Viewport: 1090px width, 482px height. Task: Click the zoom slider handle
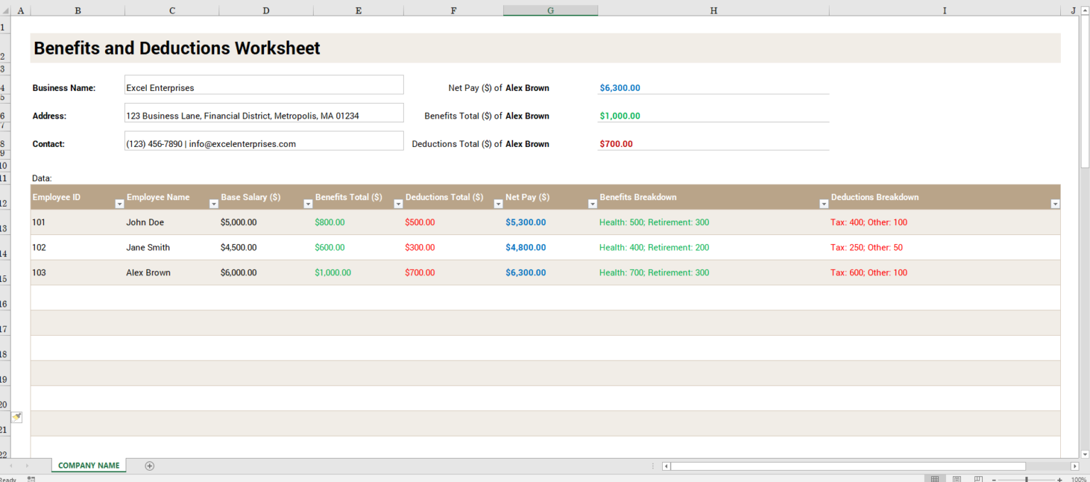pyautogui.click(x=1027, y=479)
